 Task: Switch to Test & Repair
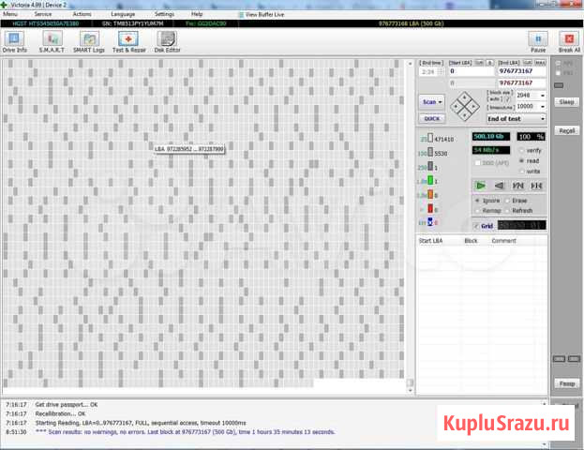coord(128,40)
